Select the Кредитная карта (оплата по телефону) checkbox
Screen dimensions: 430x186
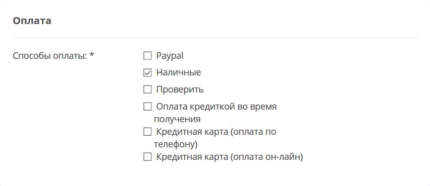coord(147,132)
